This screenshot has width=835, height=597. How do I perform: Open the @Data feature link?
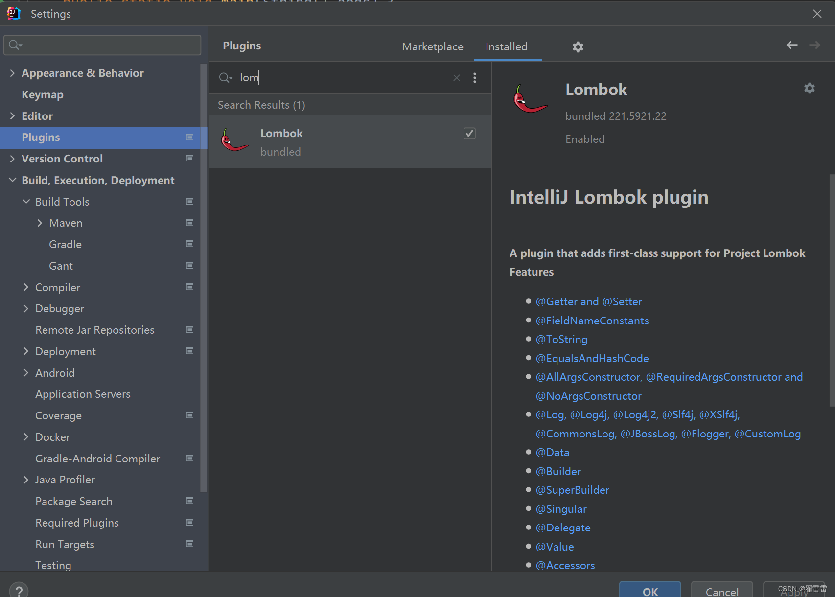(553, 452)
